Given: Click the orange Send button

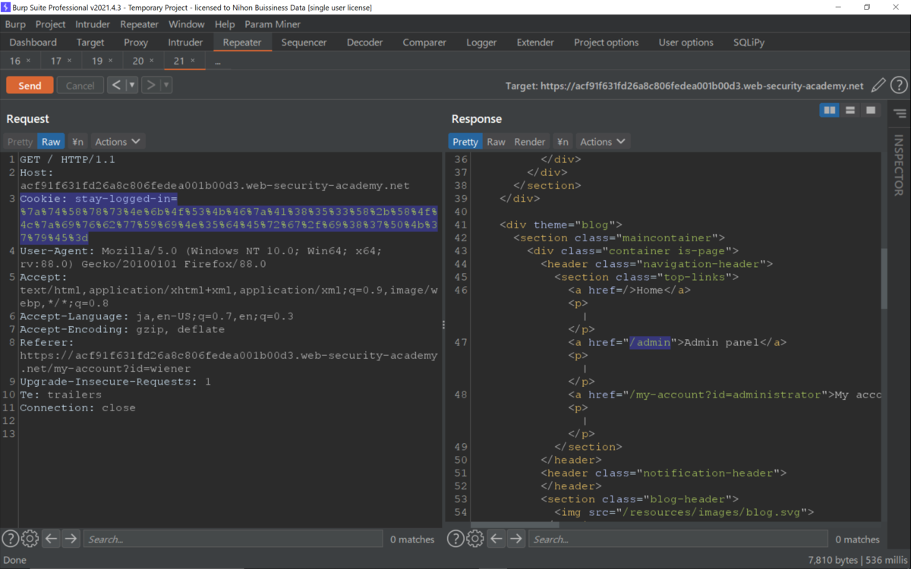Looking at the screenshot, I should (x=30, y=86).
